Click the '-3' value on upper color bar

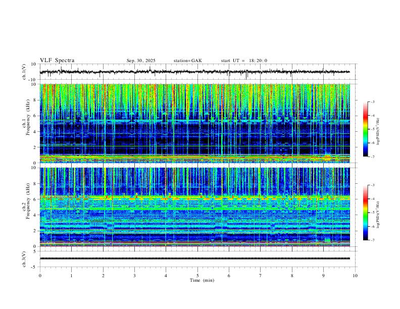pos(372,101)
